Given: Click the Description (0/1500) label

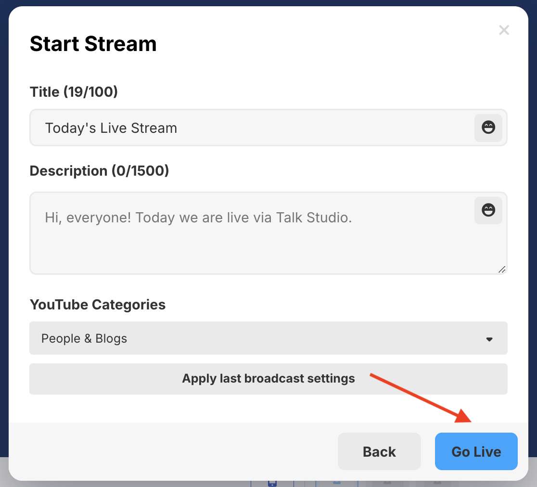Looking at the screenshot, I should [x=99, y=171].
